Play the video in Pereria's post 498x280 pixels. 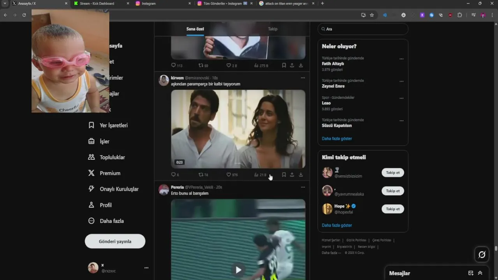click(x=238, y=269)
